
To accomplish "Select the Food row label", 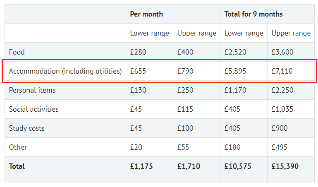I will click(17, 52).
